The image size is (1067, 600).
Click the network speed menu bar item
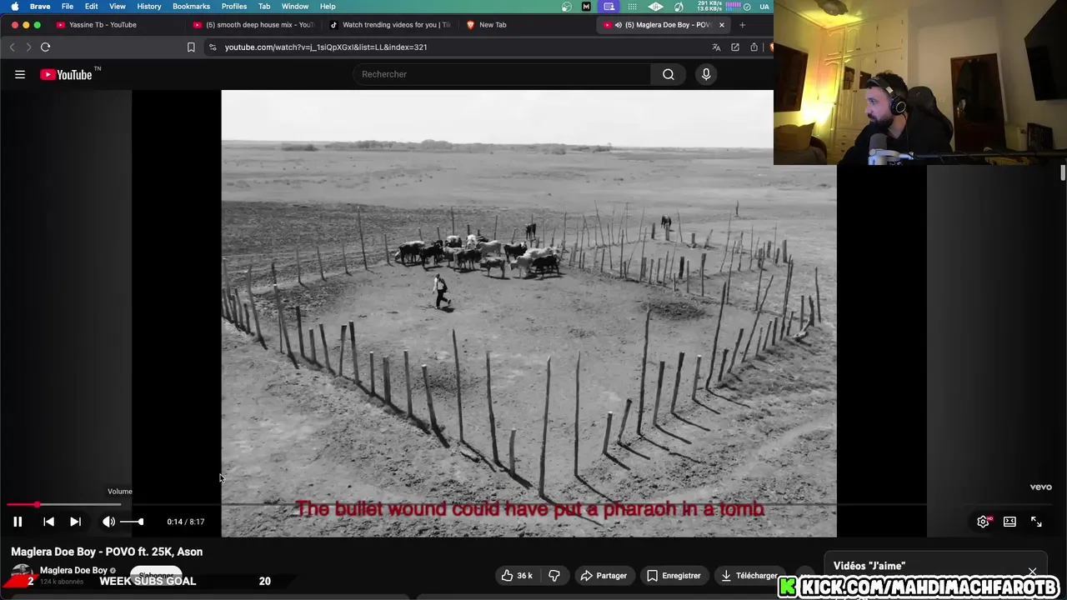709,7
